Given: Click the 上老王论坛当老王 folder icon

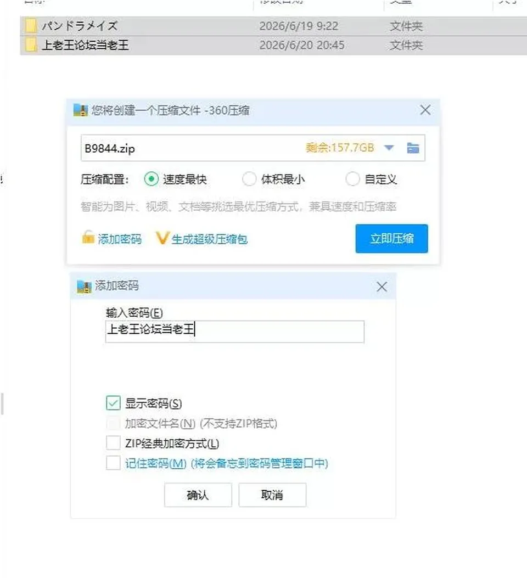Looking at the screenshot, I should [x=31, y=45].
